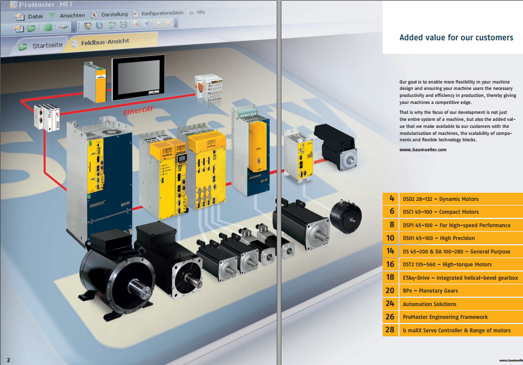Click 'Automation Solutions' contents entry
523x365 pixels.
pyautogui.click(x=453, y=304)
